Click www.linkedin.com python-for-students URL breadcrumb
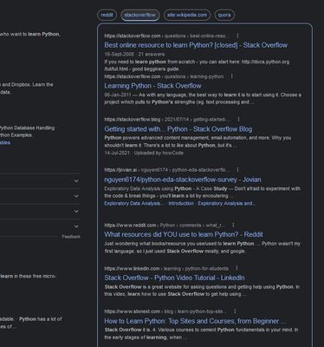The height and width of the screenshot is (347, 324). tap(166, 269)
